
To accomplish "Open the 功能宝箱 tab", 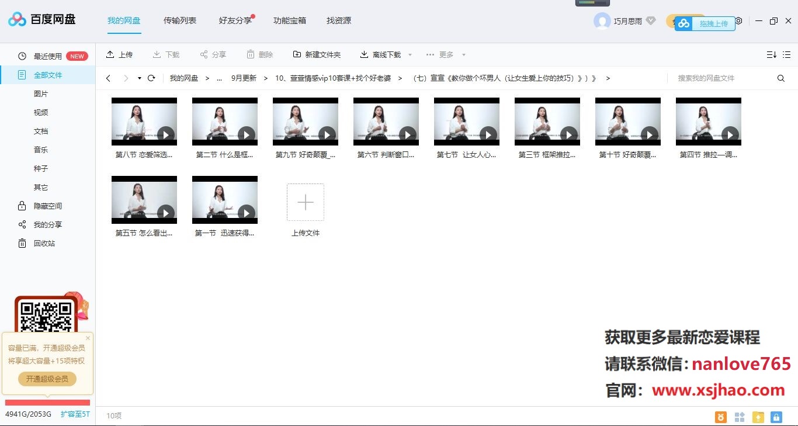I will (x=290, y=20).
